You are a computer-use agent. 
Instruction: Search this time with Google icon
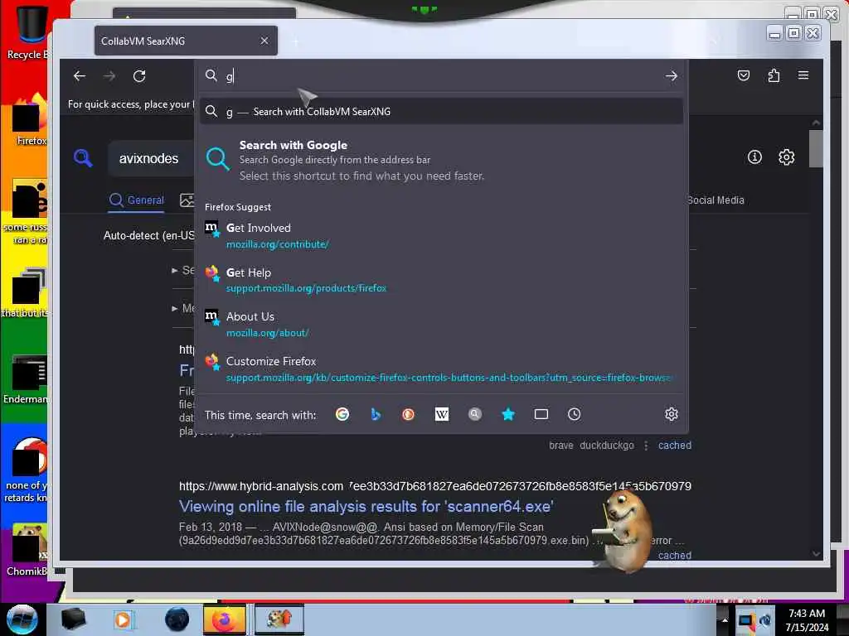tap(342, 414)
